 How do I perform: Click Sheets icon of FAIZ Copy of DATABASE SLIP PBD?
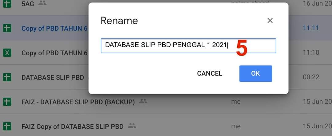7,126
